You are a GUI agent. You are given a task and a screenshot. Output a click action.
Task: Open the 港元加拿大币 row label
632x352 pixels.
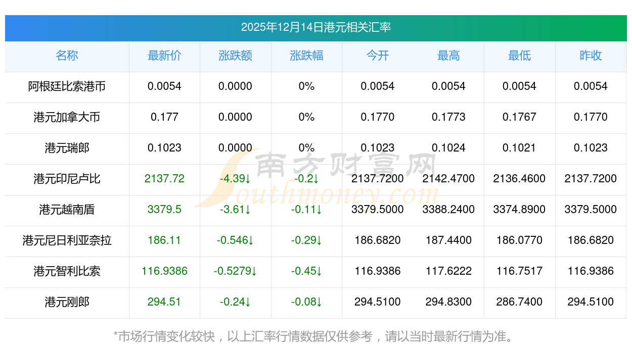67,117
